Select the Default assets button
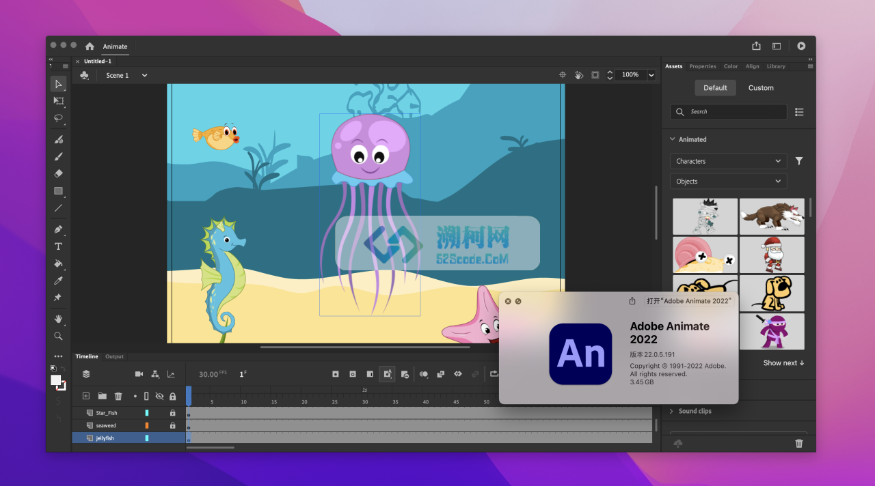 [x=715, y=87]
